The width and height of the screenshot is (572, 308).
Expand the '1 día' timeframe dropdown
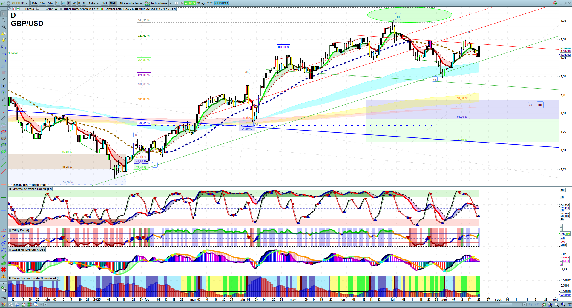[93, 3]
